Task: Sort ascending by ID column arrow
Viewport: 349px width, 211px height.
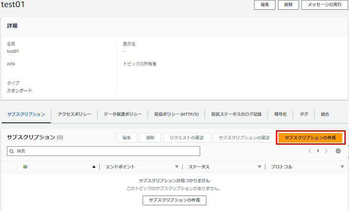Action: 94,167
